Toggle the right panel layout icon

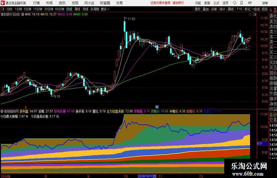click(254, 15)
